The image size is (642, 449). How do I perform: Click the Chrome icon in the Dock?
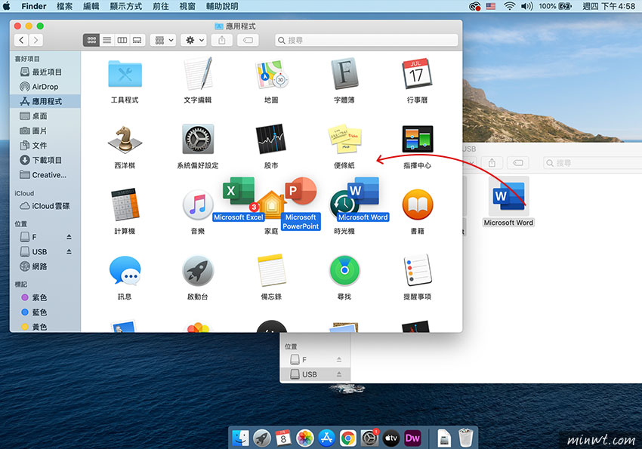pos(347,438)
